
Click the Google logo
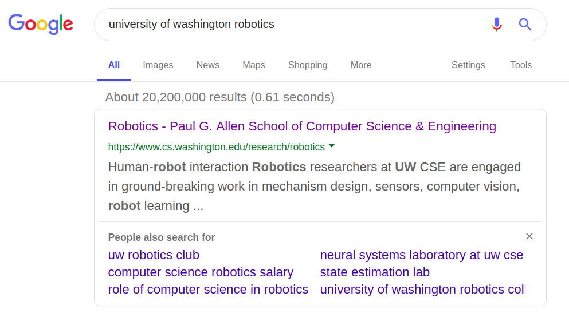tap(41, 24)
